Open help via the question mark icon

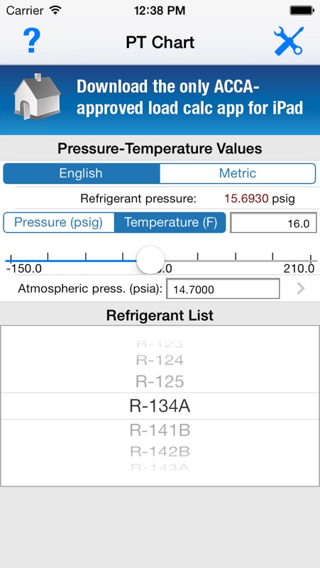click(x=32, y=41)
